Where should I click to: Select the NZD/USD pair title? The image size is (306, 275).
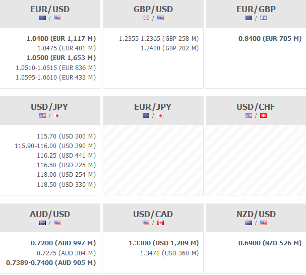coord(256,214)
